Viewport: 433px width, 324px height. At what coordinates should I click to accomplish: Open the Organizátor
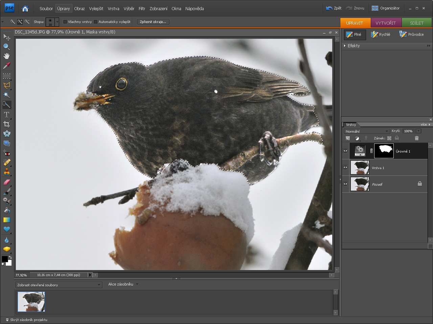tap(386, 8)
